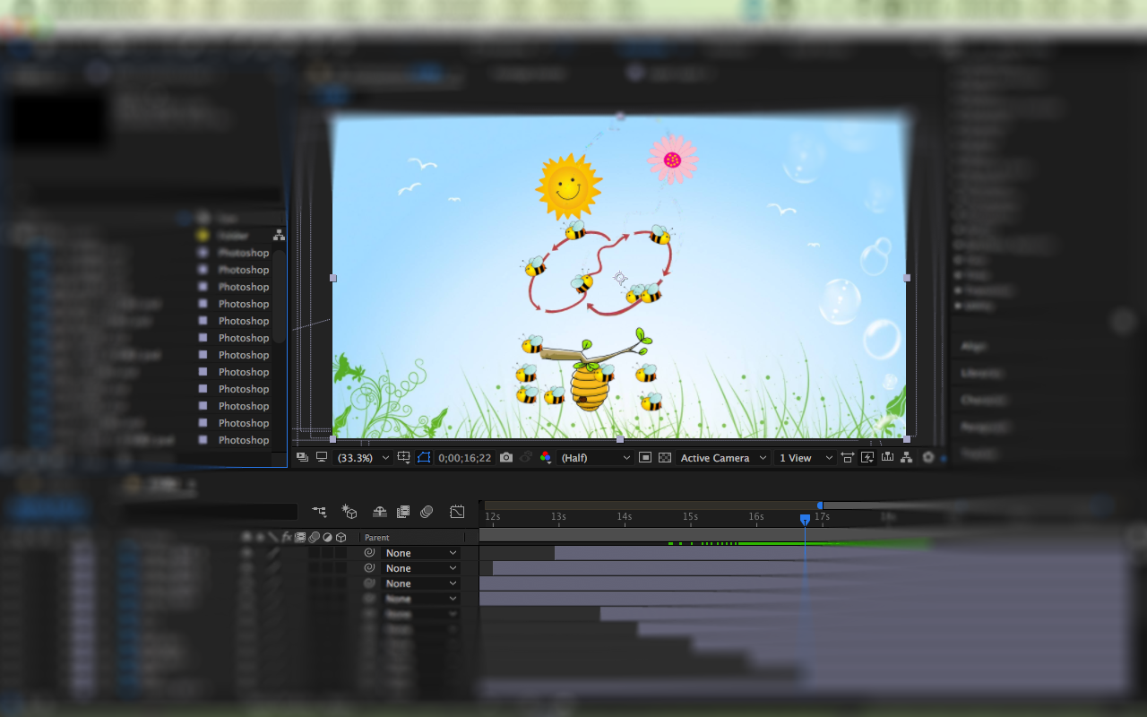The width and height of the screenshot is (1147, 717).
Task: Click the Parent column header
Action: [x=377, y=538]
